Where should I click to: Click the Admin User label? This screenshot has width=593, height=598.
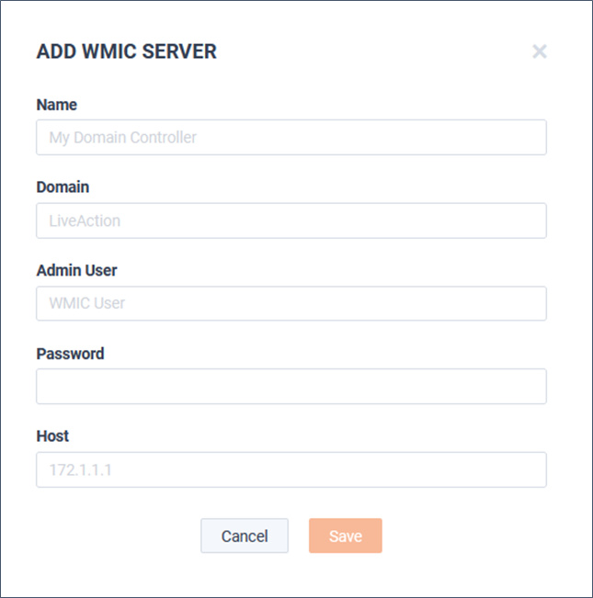[76, 270]
